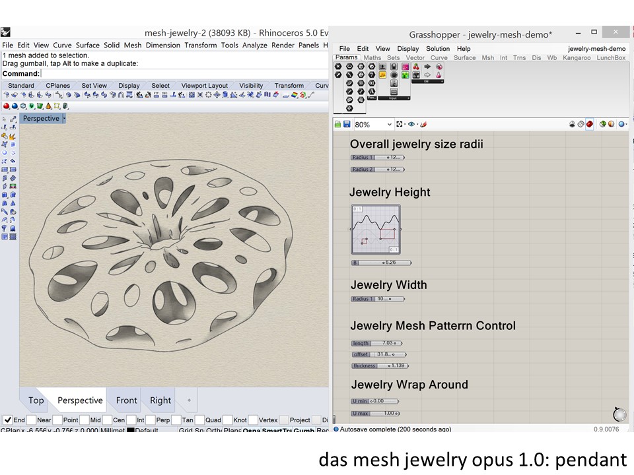Click the Grasshopper open file icon
This screenshot has height=475, width=634.
point(338,124)
